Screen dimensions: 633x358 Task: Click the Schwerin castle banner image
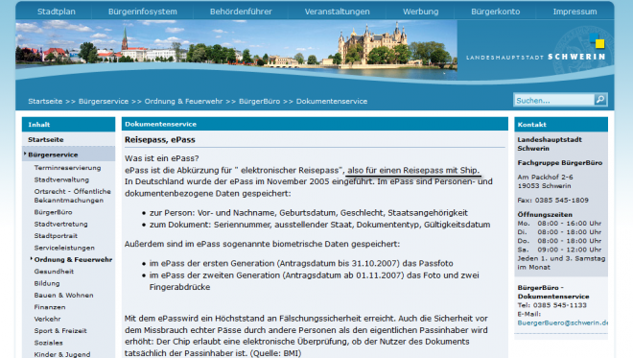click(x=237, y=50)
